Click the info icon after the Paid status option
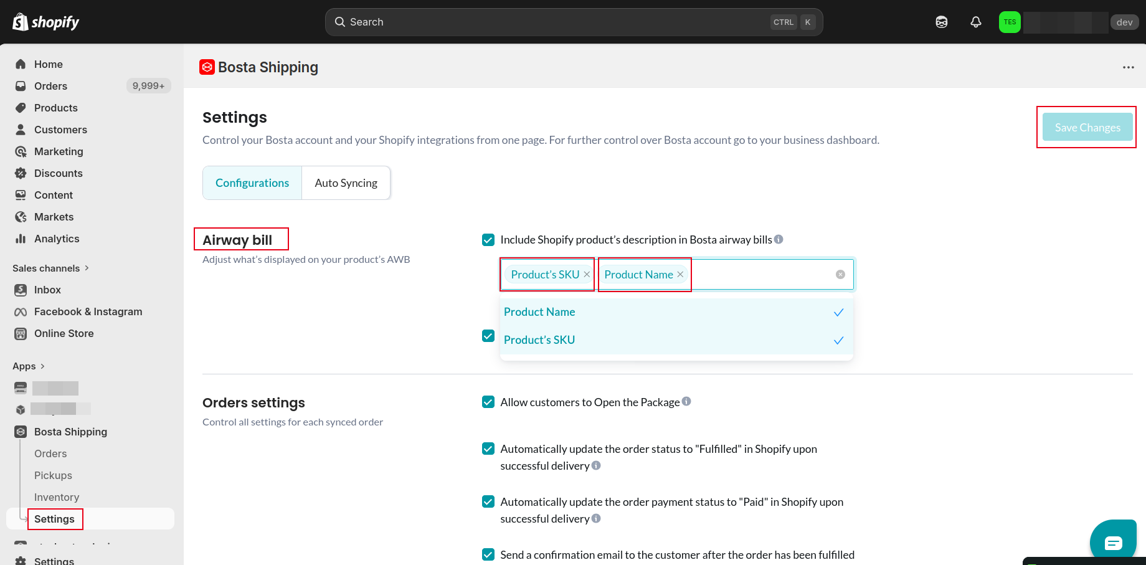 (596, 518)
